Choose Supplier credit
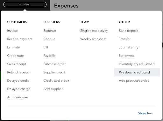Viewport: 163px width, 121px height. (54, 72)
